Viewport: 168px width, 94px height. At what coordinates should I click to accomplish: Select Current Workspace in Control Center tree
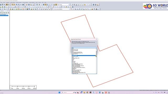[x=3, y=14]
